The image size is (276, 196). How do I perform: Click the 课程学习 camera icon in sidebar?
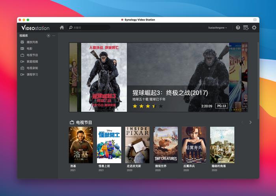pyautogui.click(x=22, y=74)
